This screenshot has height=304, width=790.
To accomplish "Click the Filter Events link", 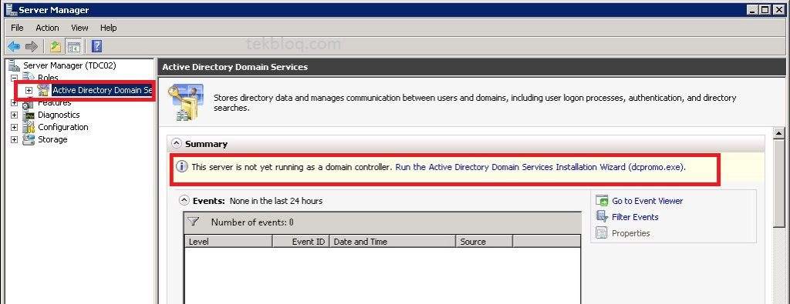I will click(635, 217).
